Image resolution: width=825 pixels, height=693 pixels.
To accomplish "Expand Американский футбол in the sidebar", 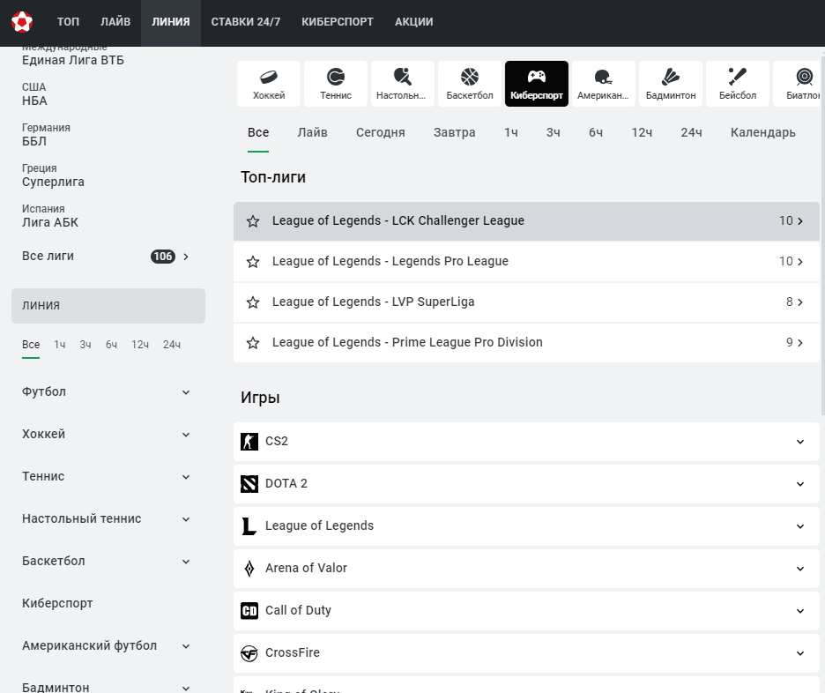I will click(186, 646).
